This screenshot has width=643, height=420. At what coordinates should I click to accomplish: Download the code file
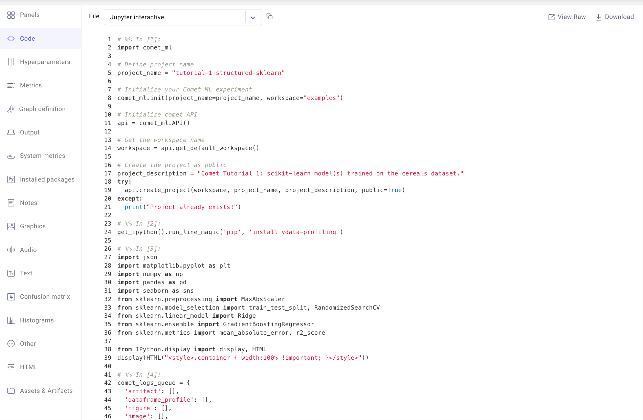coord(615,17)
